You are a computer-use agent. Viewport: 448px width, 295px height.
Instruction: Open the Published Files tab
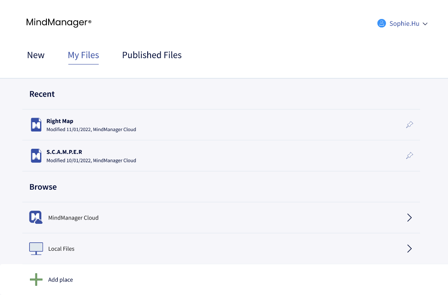point(151,55)
